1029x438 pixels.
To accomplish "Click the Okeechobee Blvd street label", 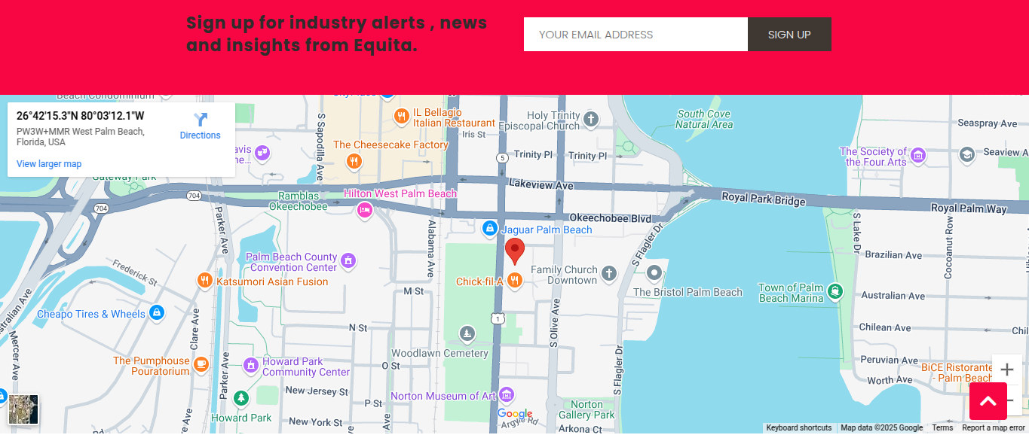I will click(x=610, y=218).
